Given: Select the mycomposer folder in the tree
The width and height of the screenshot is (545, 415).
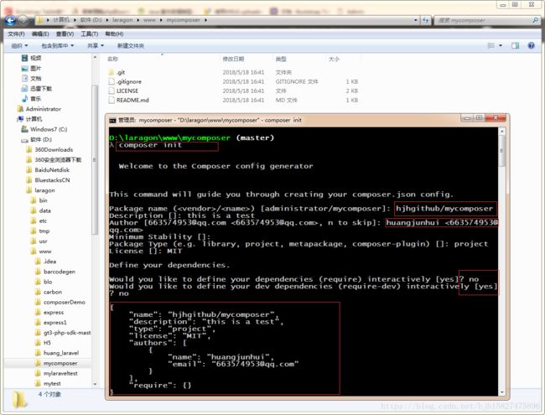Looking at the screenshot, I should click(60, 363).
